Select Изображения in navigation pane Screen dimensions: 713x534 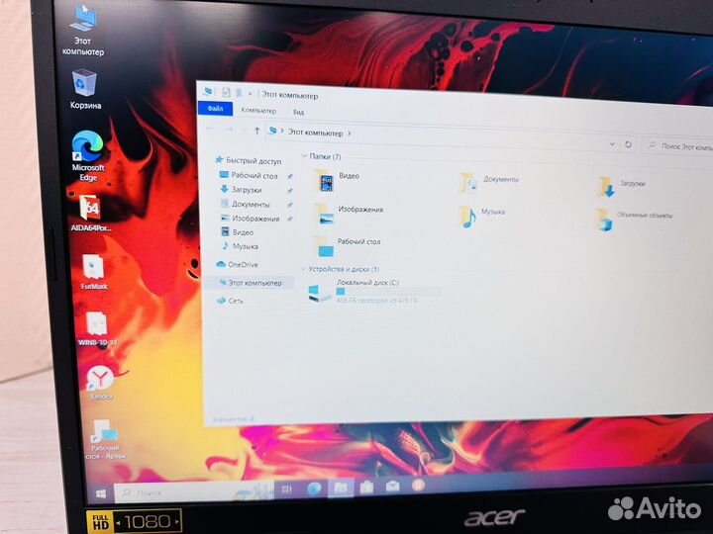point(251,219)
